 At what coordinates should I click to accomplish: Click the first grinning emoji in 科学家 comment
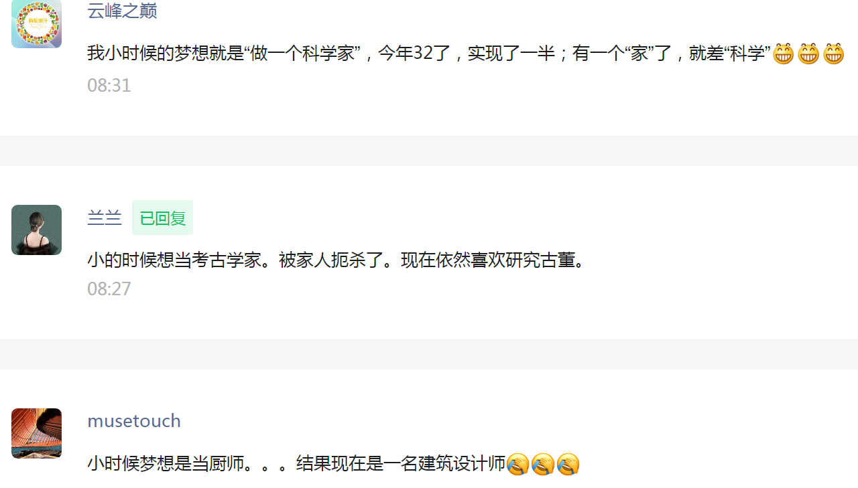783,54
